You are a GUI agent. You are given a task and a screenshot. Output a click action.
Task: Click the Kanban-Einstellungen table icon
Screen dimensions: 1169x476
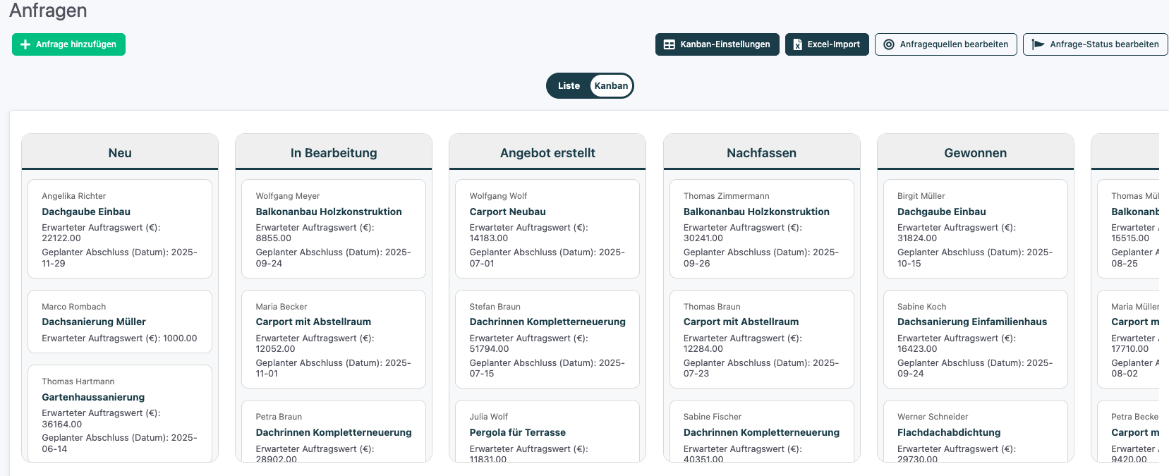pyautogui.click(x=670, y=44)
